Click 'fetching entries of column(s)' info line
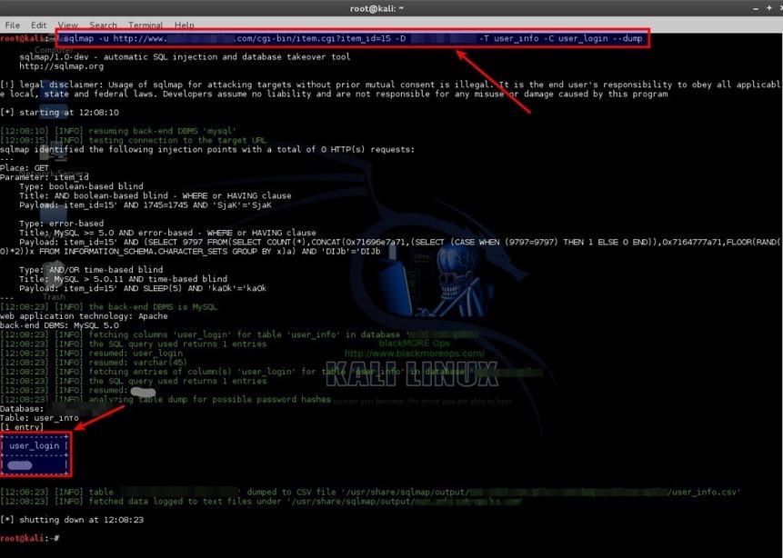This screenshot has width=783, height=558. [271, 372]
